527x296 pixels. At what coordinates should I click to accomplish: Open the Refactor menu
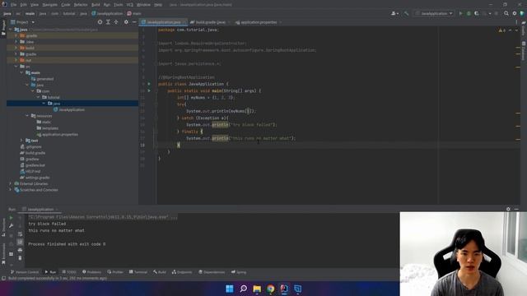click(x=81, y=5)
